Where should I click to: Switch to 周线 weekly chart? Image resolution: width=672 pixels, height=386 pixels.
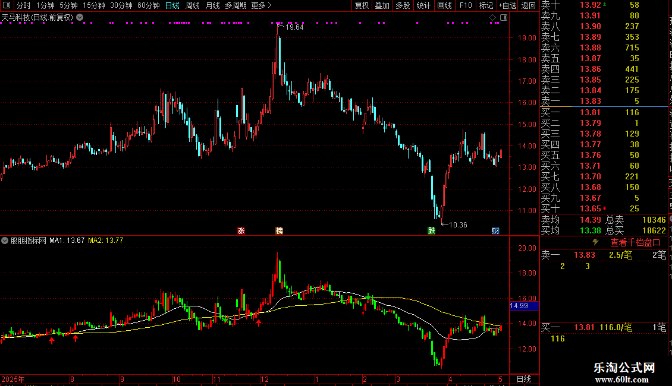coord(193,5)
